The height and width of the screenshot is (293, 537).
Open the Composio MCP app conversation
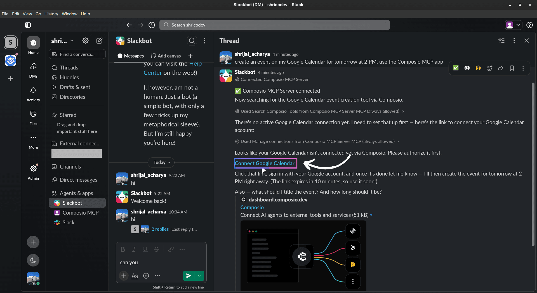[x=77, y=213]
